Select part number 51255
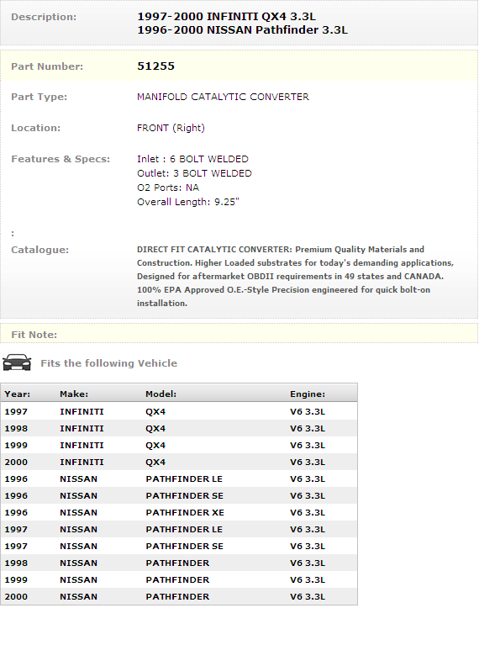This screenshot has width=479, height=645. coord(155,66)
